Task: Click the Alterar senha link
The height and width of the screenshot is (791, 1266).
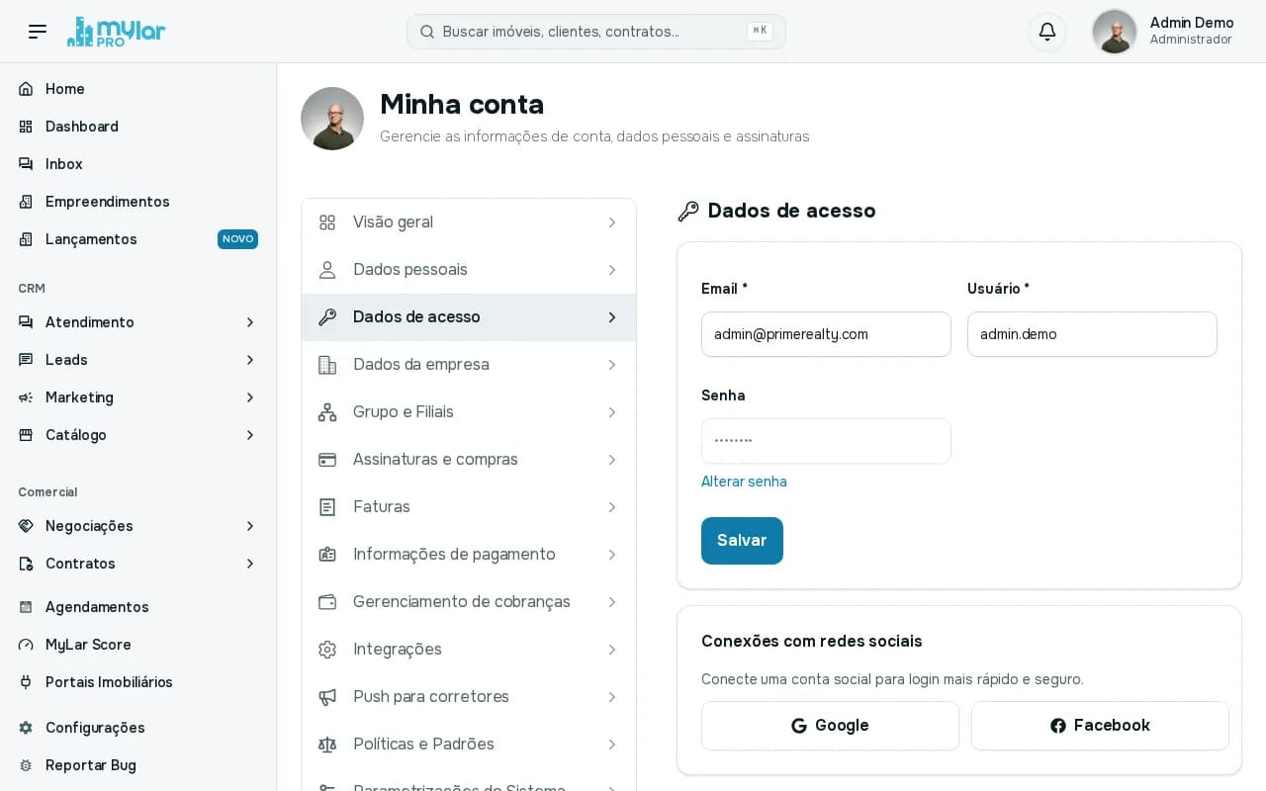Action: pyautogui.click(x=744, y=482)
